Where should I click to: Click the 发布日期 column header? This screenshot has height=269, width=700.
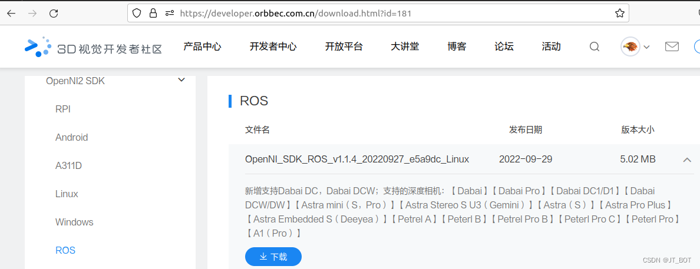[x=526, y=130]
